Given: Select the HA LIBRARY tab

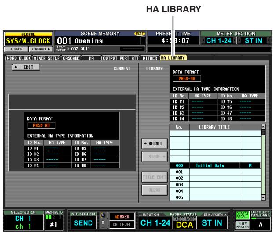Looking at the screenshot, I should (x=173, y=58).
